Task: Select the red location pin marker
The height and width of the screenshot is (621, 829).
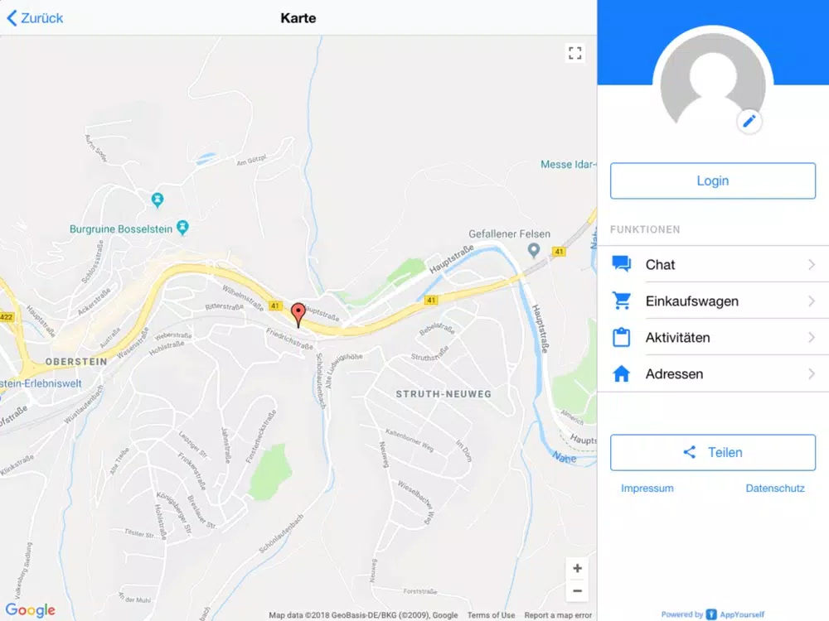Action: pyautogui.click(x=298, y=315)
